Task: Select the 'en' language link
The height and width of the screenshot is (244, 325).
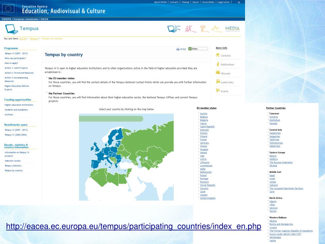Action: pyautogui.click(x=239, y=2)
